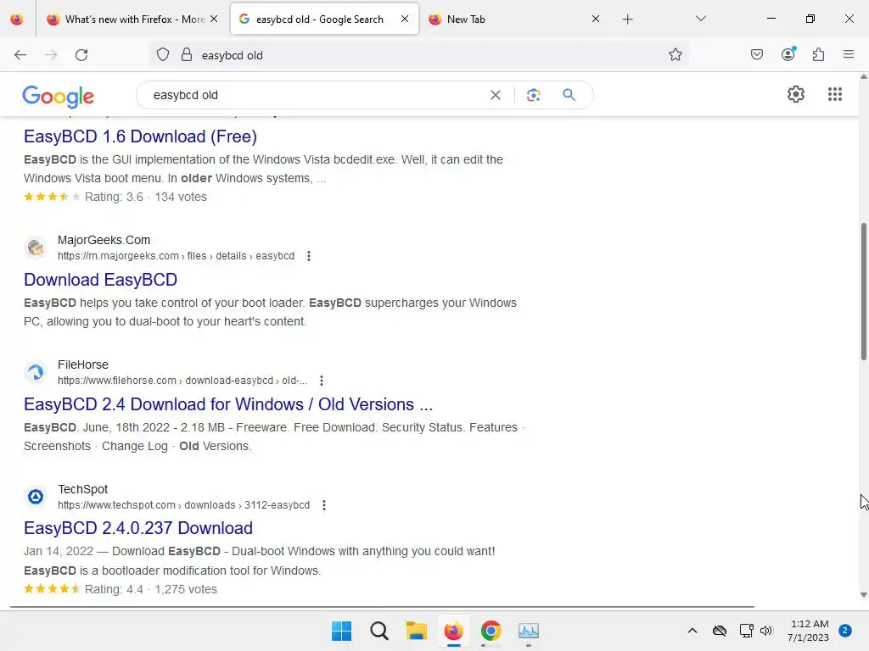This screenshot has height=651, width=869.
Task: Open Google quick settings gear
Action: pos(796,94)
